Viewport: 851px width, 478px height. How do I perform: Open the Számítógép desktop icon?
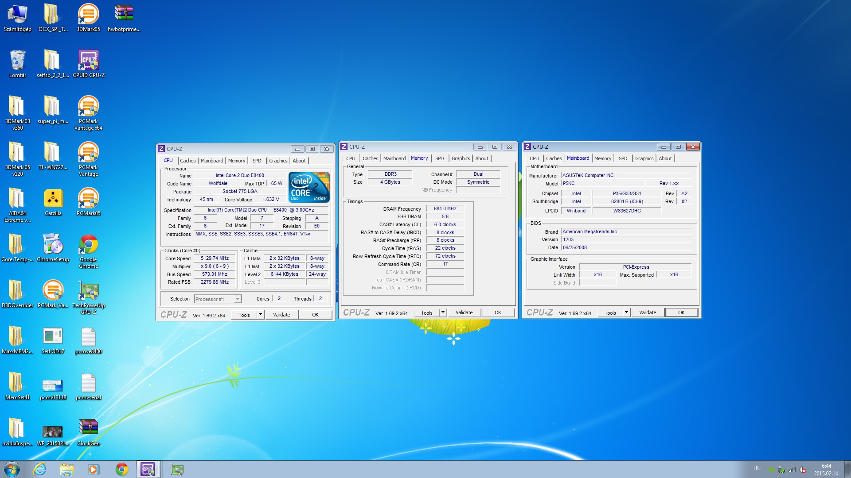(x=18, y=18)
